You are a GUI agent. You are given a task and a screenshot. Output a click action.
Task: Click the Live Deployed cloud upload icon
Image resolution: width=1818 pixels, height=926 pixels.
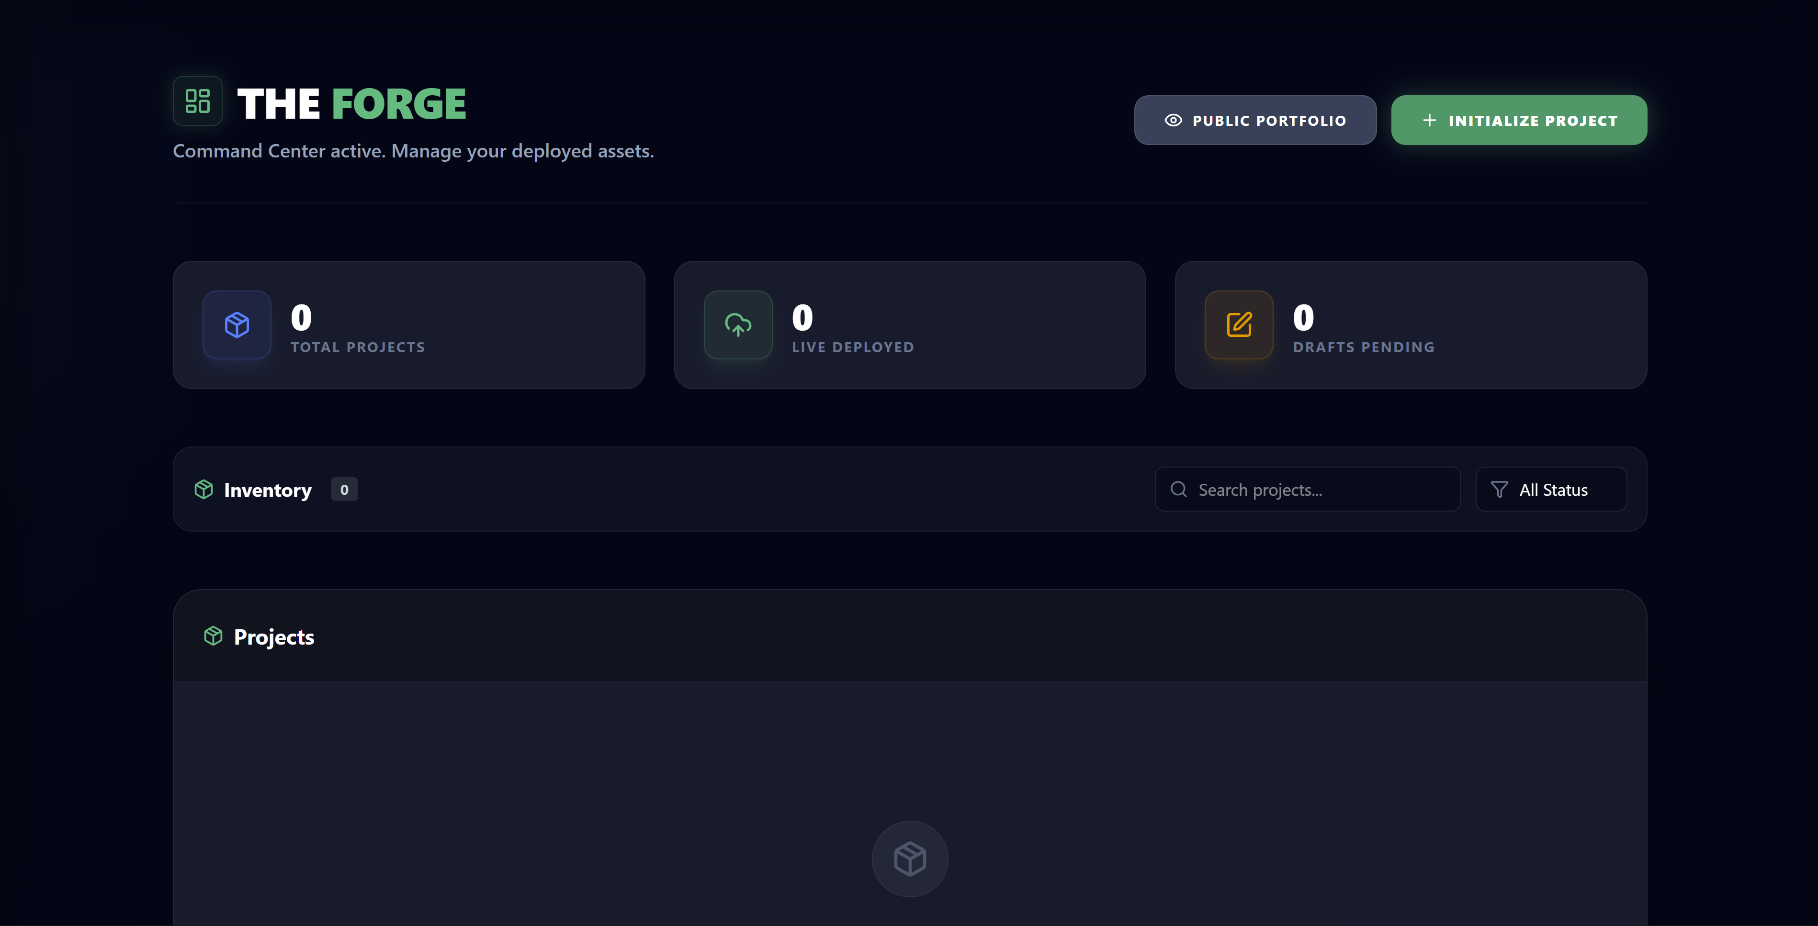(x=737, y=324)
